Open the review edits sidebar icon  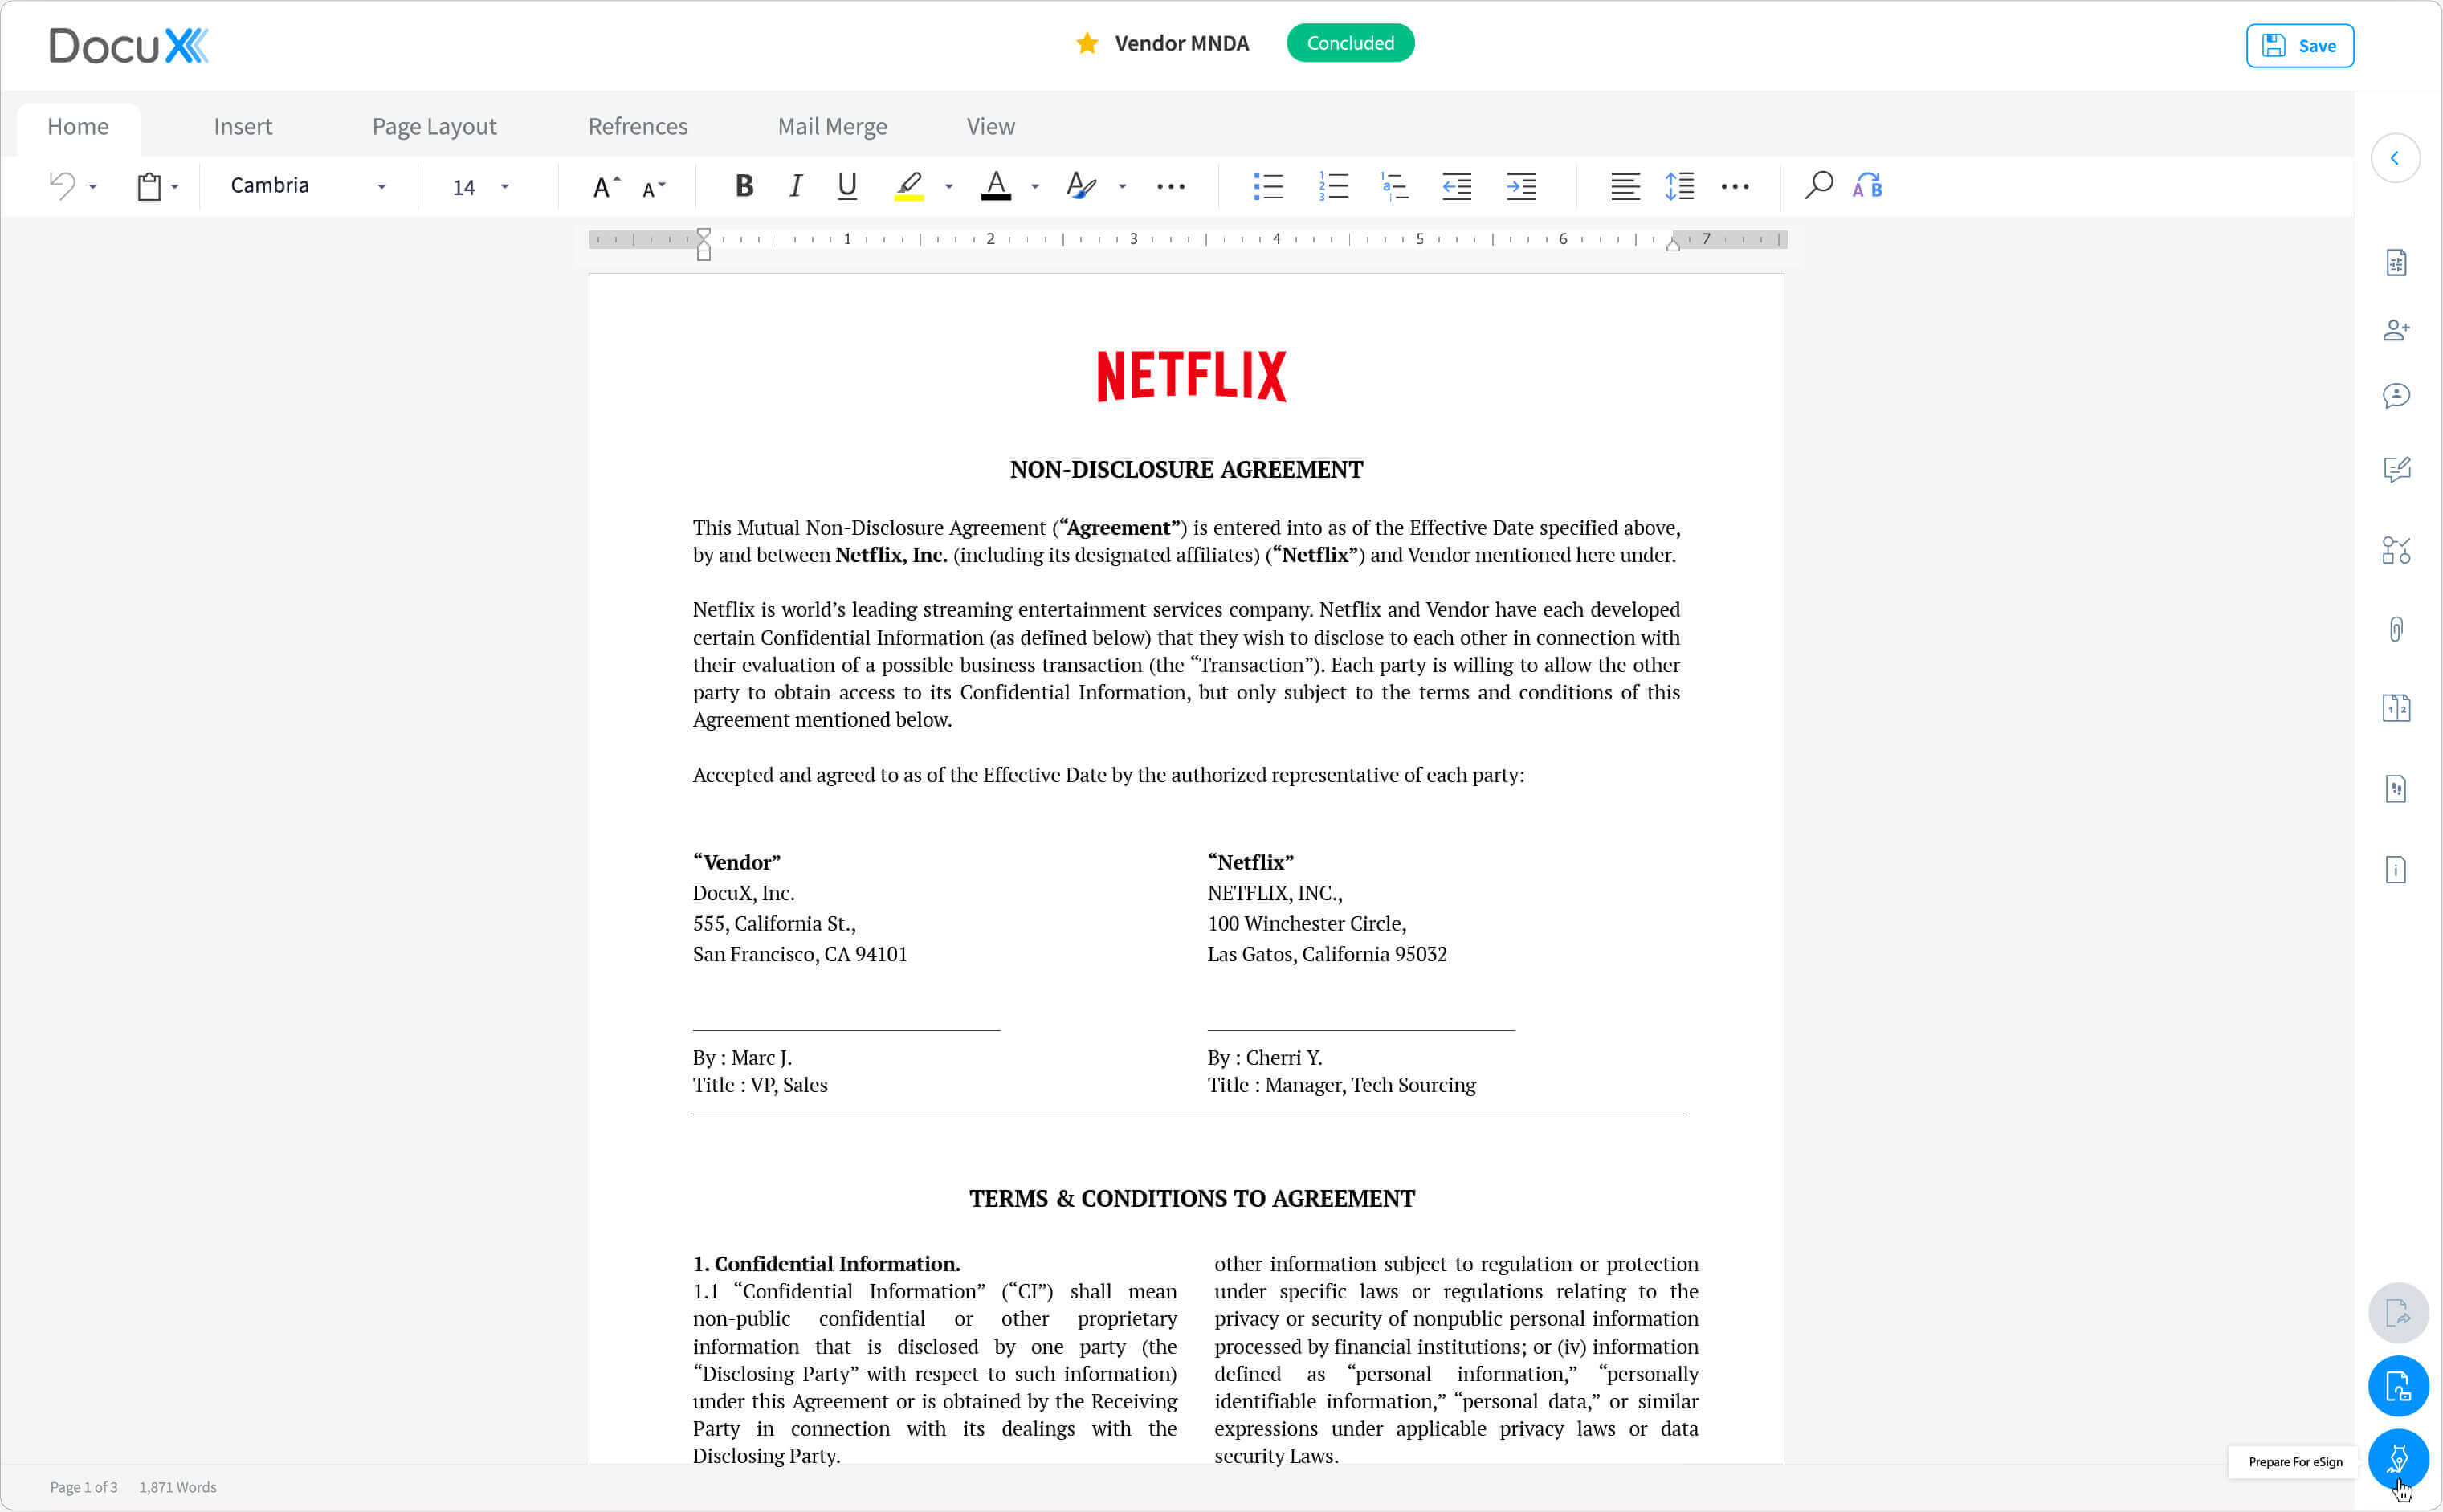(x=2396, y=470)
